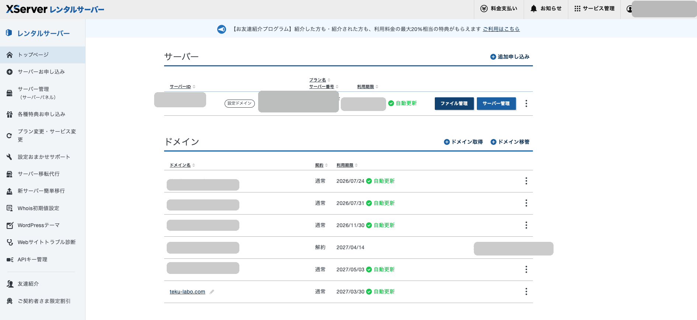The height and width of the screenshot is (320, 697).
Task: Click the pencil icon beside teku-labo.com
Action: pos(212,292)
